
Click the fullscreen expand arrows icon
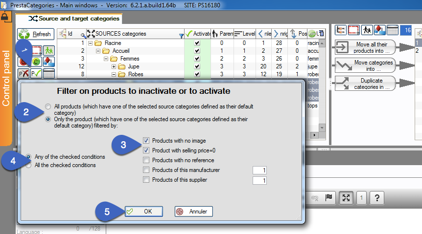click(x=346, y=198)
